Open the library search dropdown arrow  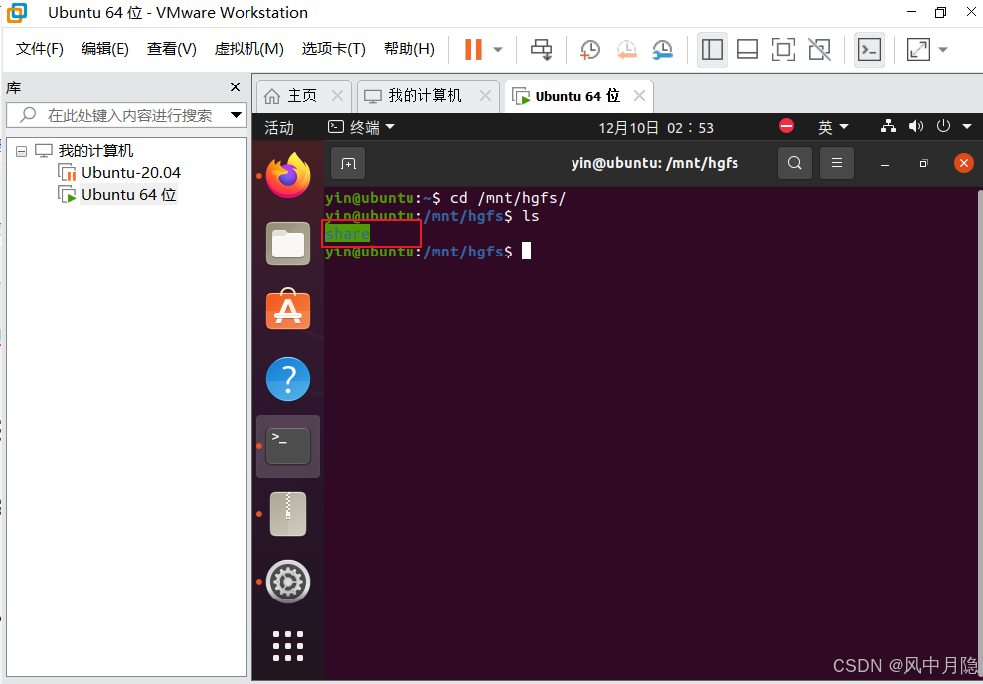click(236, 115)
